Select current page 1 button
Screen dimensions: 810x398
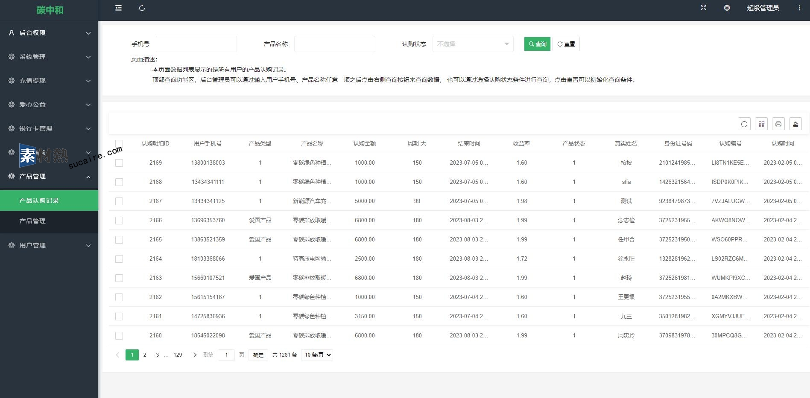132,355
